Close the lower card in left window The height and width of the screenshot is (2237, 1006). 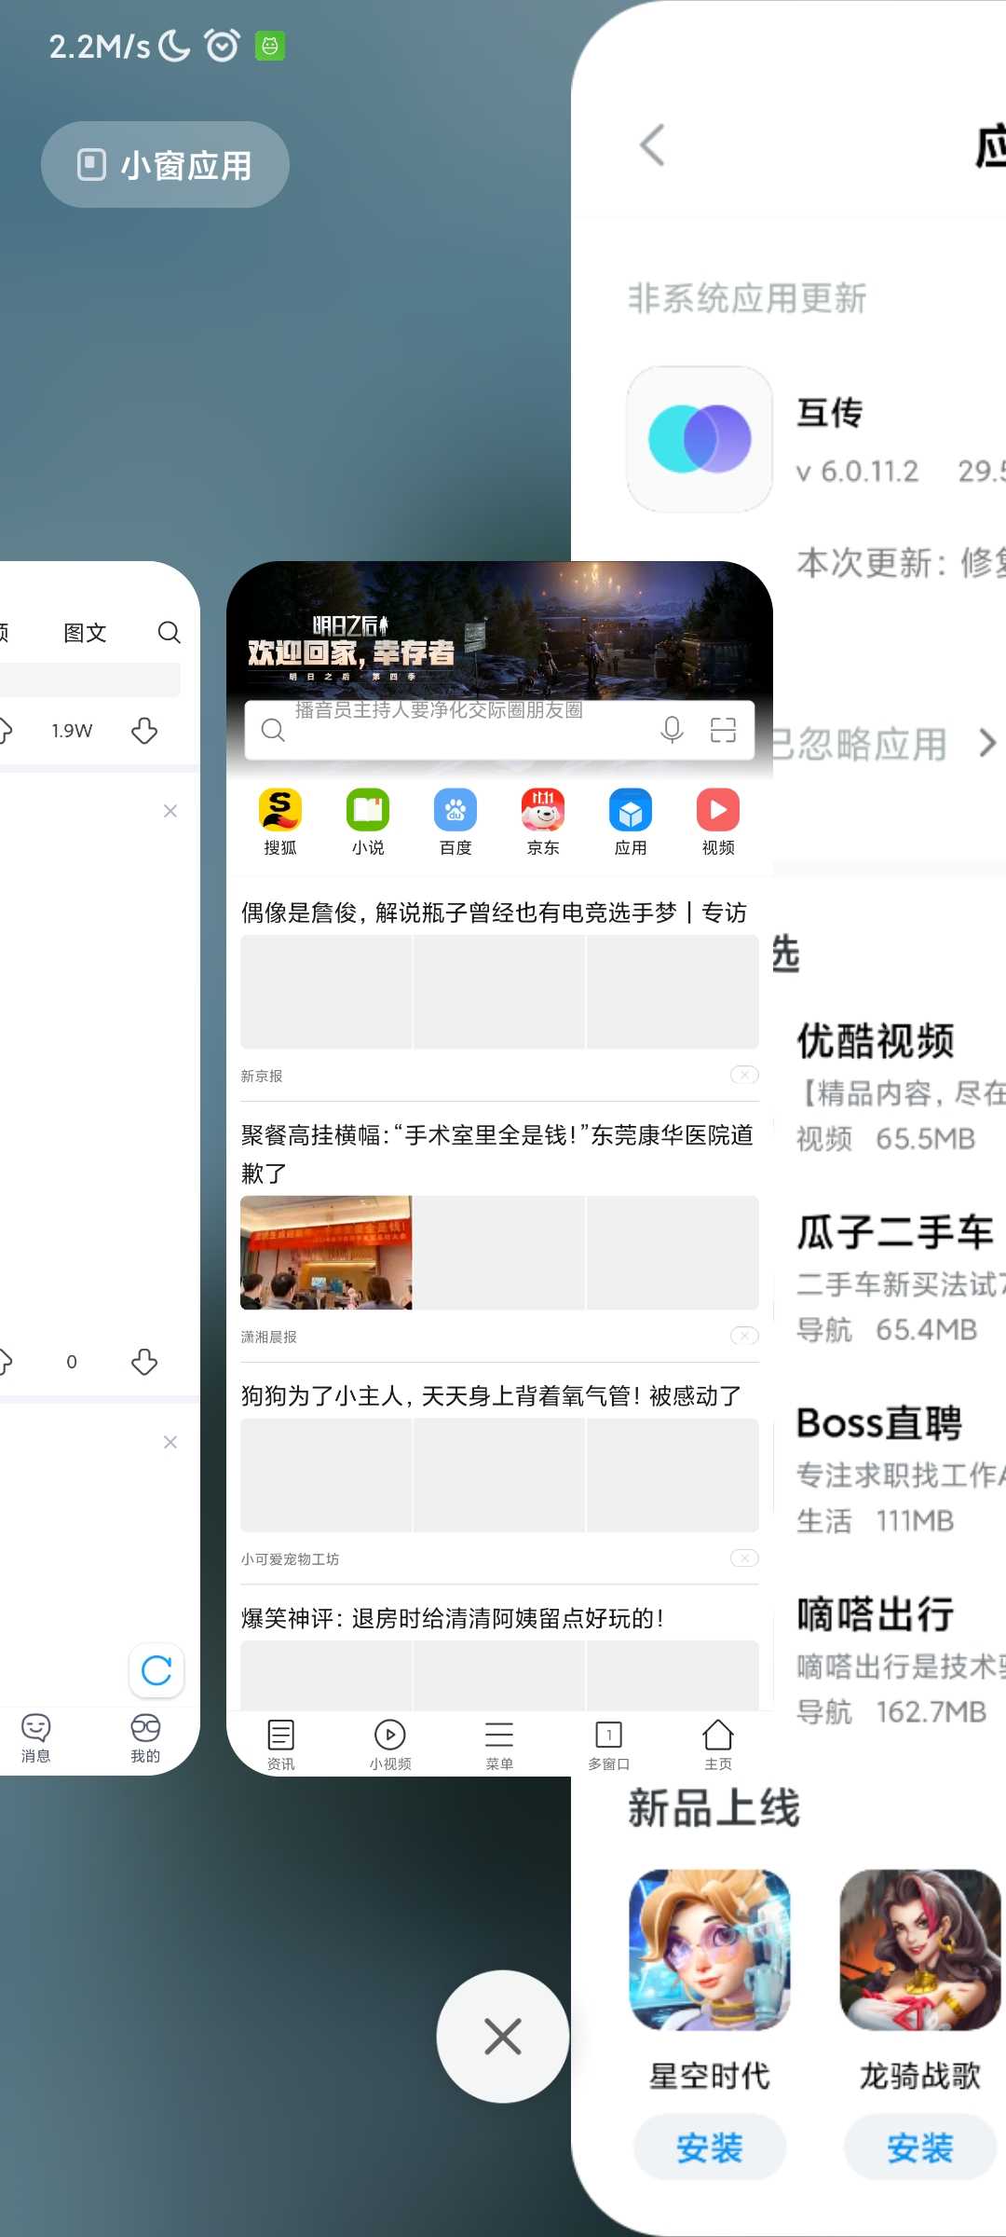click(x=170, y=1442)
